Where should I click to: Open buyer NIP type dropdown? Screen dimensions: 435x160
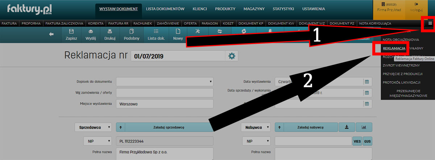[256, 141]
